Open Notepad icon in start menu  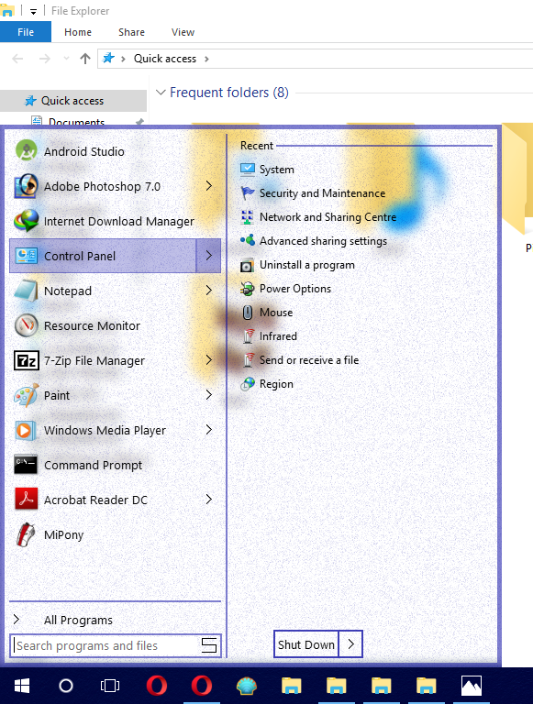[x=27, y=291]
